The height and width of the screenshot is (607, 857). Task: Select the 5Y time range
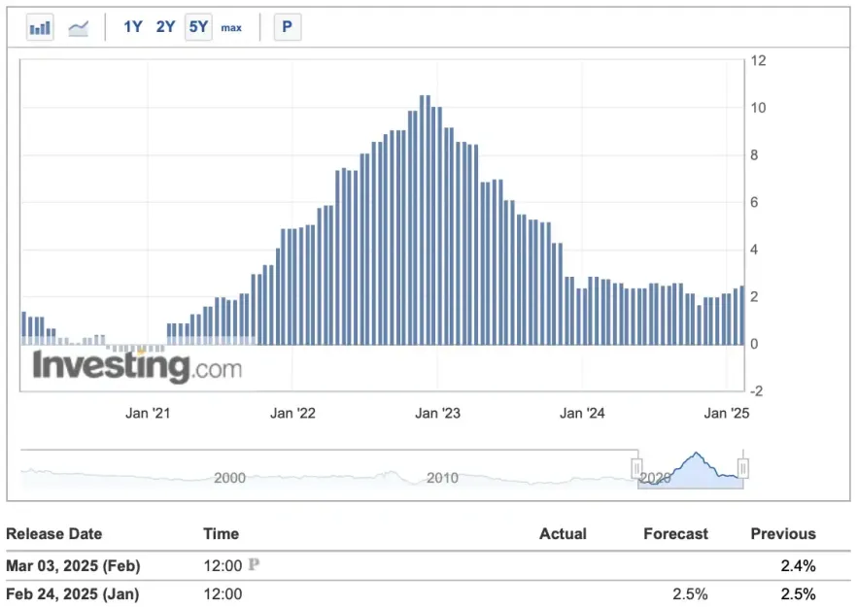click(x=198, y=27)
